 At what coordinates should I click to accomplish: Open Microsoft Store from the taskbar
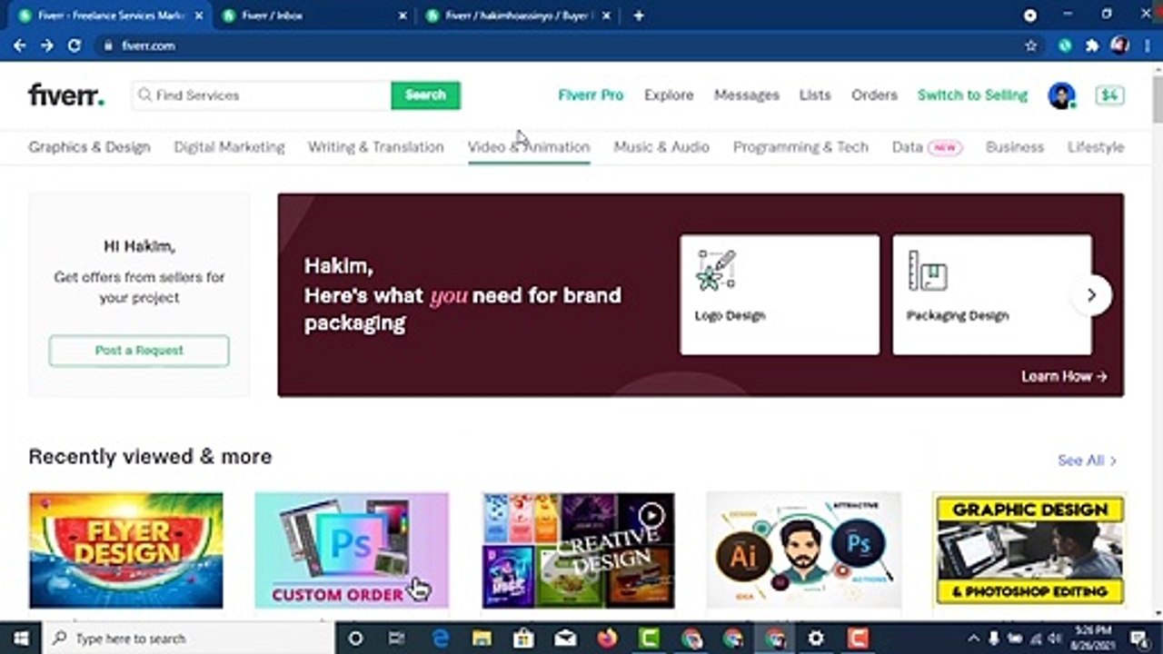[524, 638]
